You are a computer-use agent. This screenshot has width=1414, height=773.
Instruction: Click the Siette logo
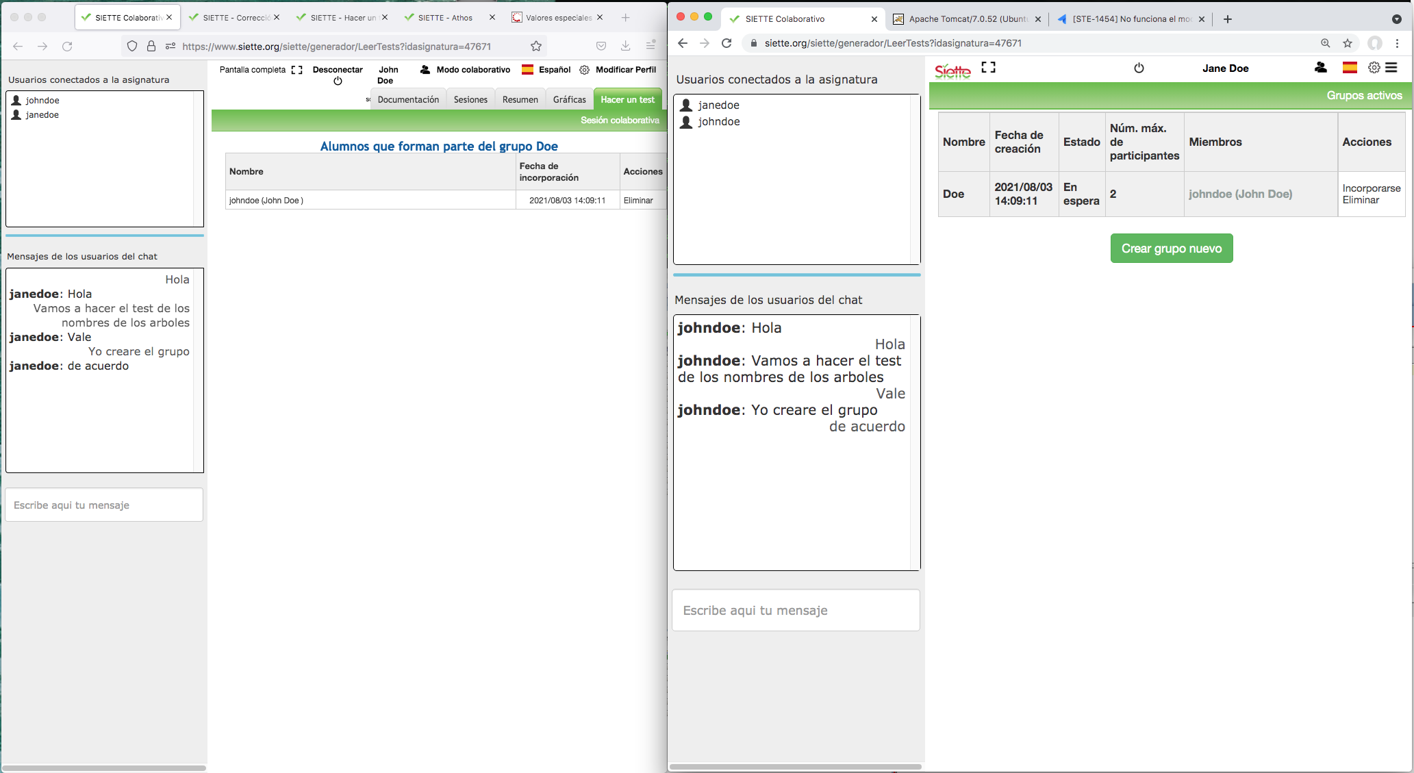point(952,71)
